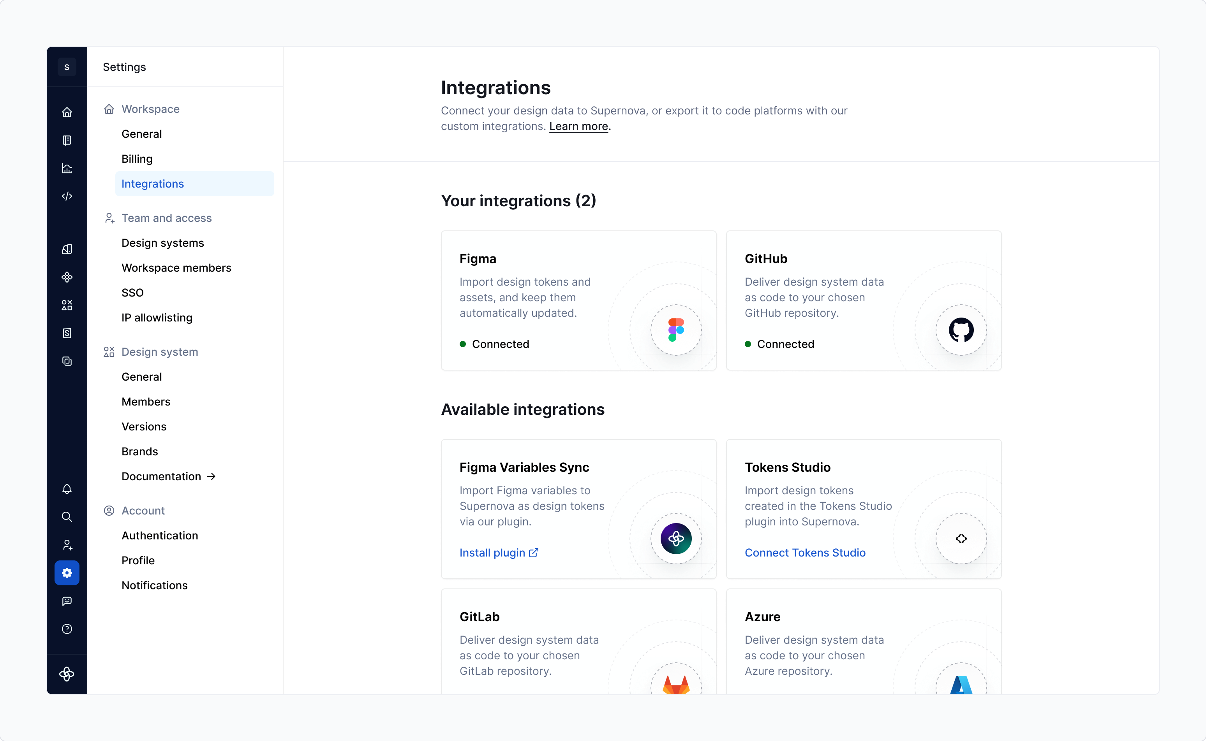Open the Assets shapes icon in sidebar
This screenshot has height=741, width=1206.
click(67, 305)
